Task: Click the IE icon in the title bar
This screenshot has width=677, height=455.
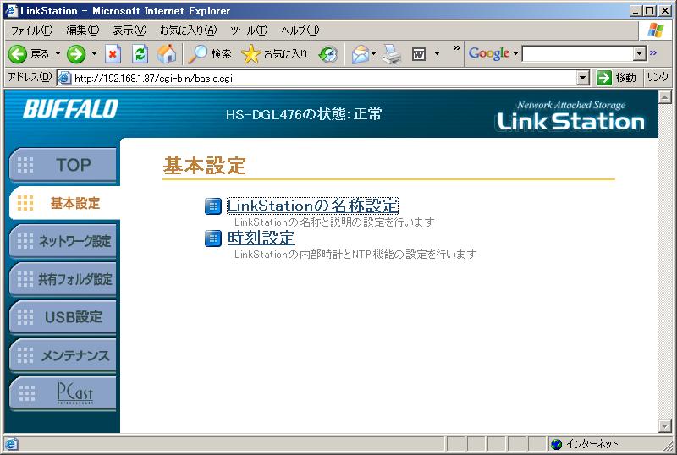Action: [x=10, y=10]
